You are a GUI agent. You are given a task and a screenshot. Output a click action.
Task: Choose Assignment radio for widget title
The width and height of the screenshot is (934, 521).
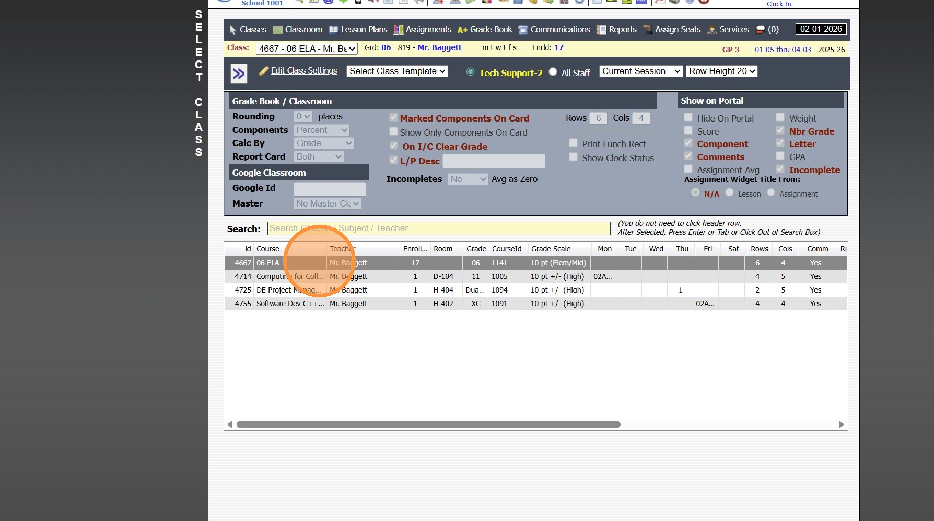[x=771, y=193]
